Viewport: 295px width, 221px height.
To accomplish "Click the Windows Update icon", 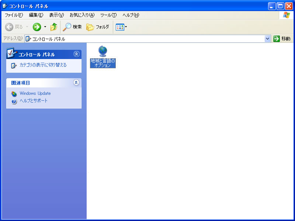I will coord(14,94).
